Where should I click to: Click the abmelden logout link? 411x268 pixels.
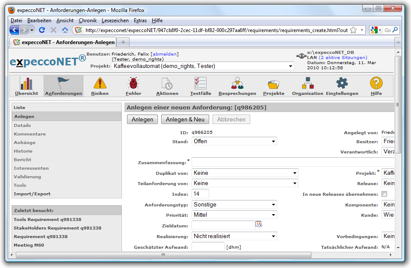pyautogui.click(x=165, y=54)
